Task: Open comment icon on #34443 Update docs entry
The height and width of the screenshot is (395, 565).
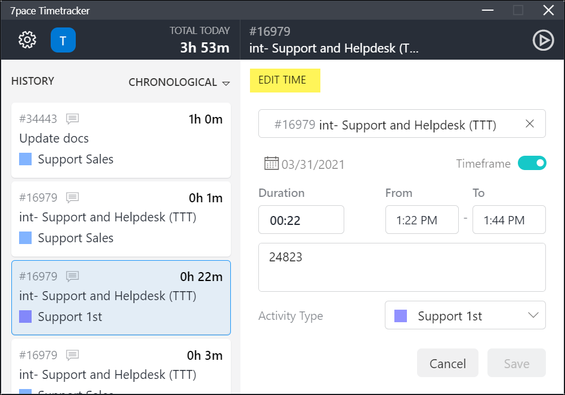Action: [x=72, y=119]
